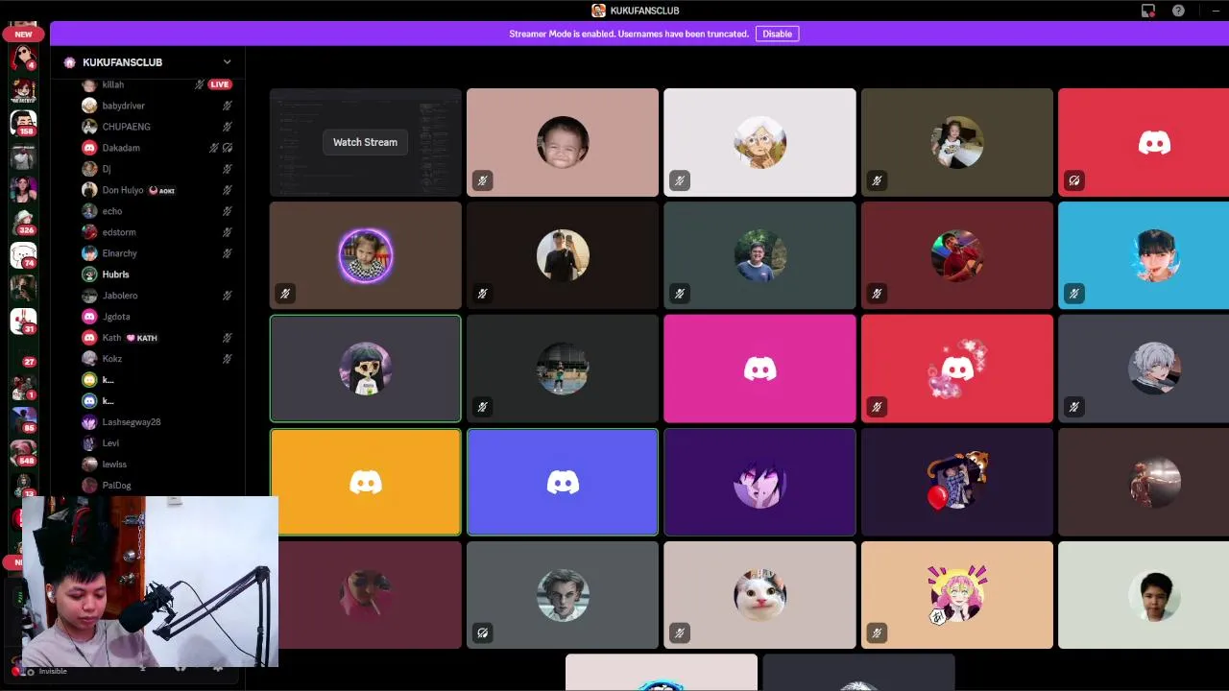
Task: Select the speaking user Hubrls
Action: pos(115,274)
